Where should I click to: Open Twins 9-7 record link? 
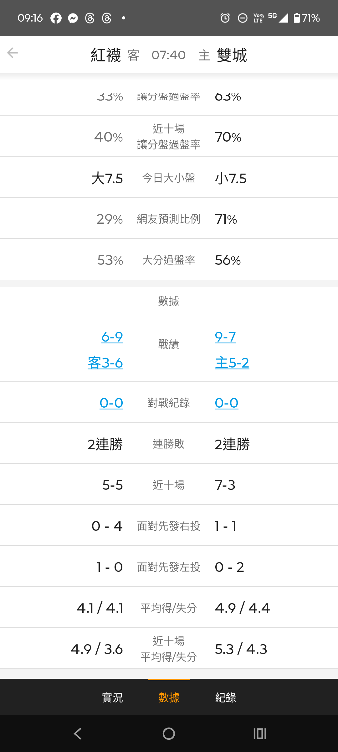click(225, 337)
